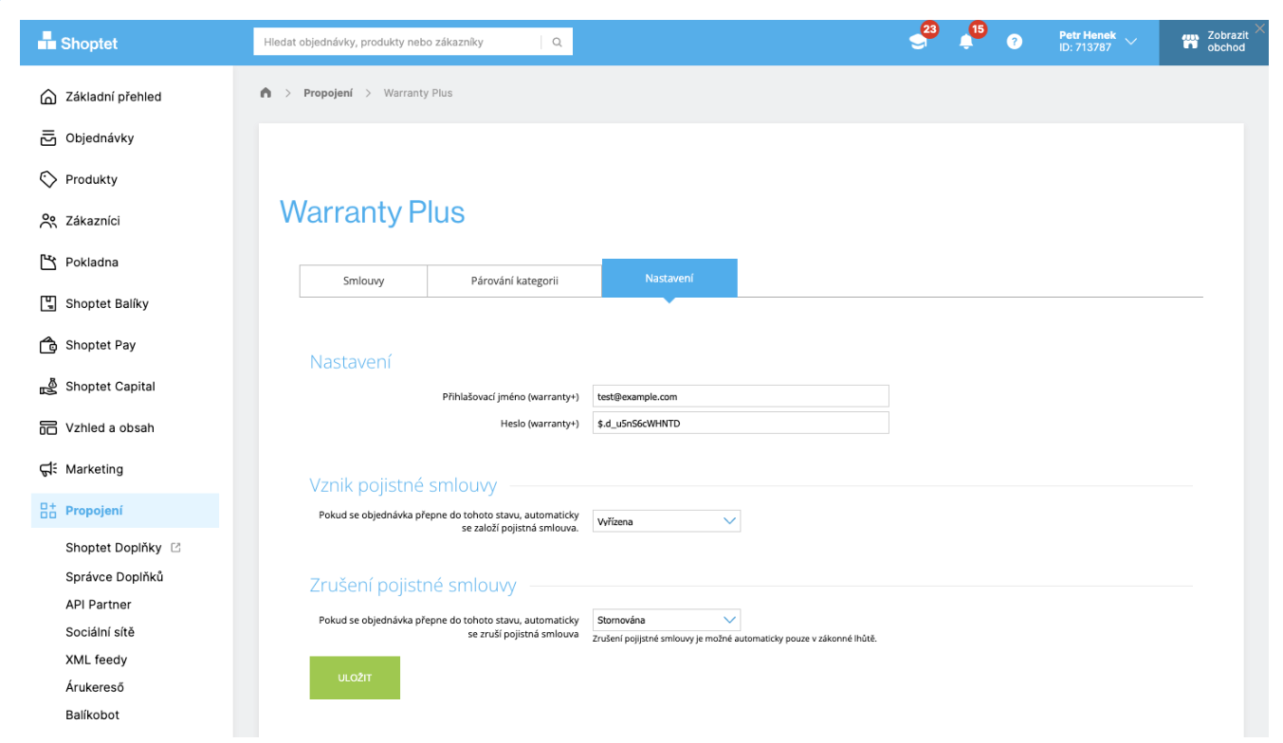Click the Heslo (warranty+) field

[741, 423]
